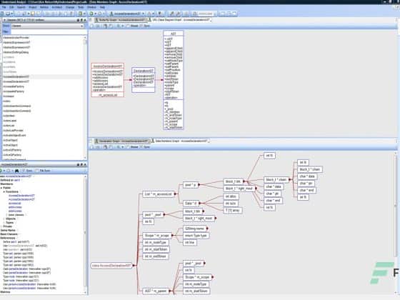Open the File menu

click(x=4, y=7)
